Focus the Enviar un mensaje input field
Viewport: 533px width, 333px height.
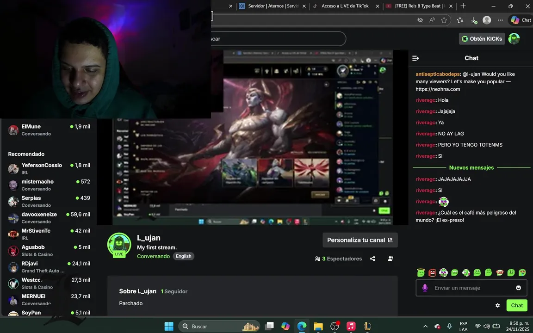click(x=471, y=288)
